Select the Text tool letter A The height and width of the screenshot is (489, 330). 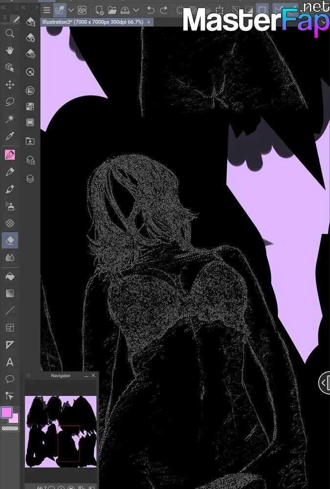(x=10, y=362)
